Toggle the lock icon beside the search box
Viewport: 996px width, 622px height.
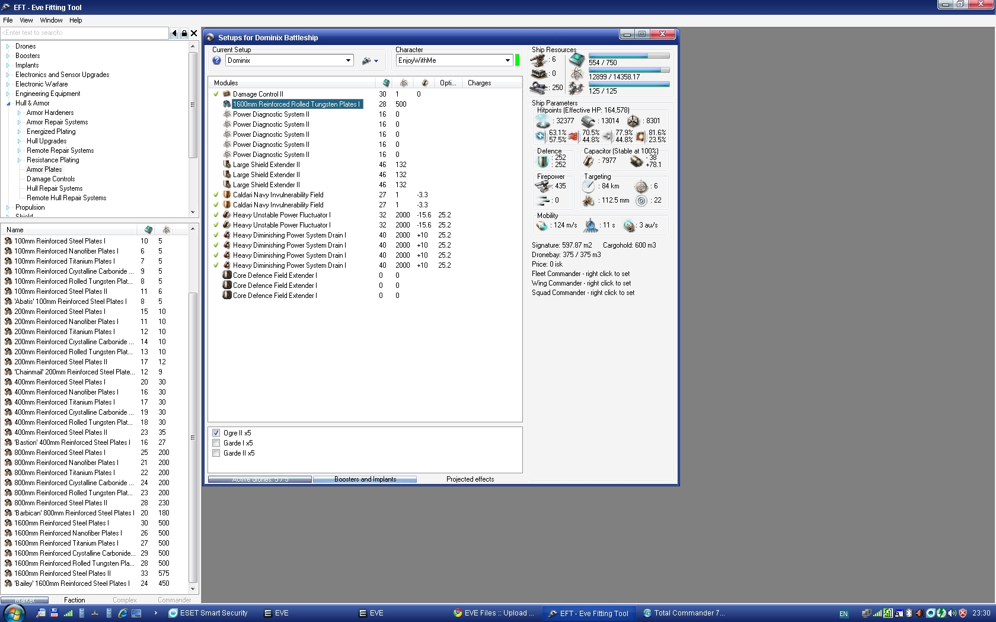click(184, 33)
